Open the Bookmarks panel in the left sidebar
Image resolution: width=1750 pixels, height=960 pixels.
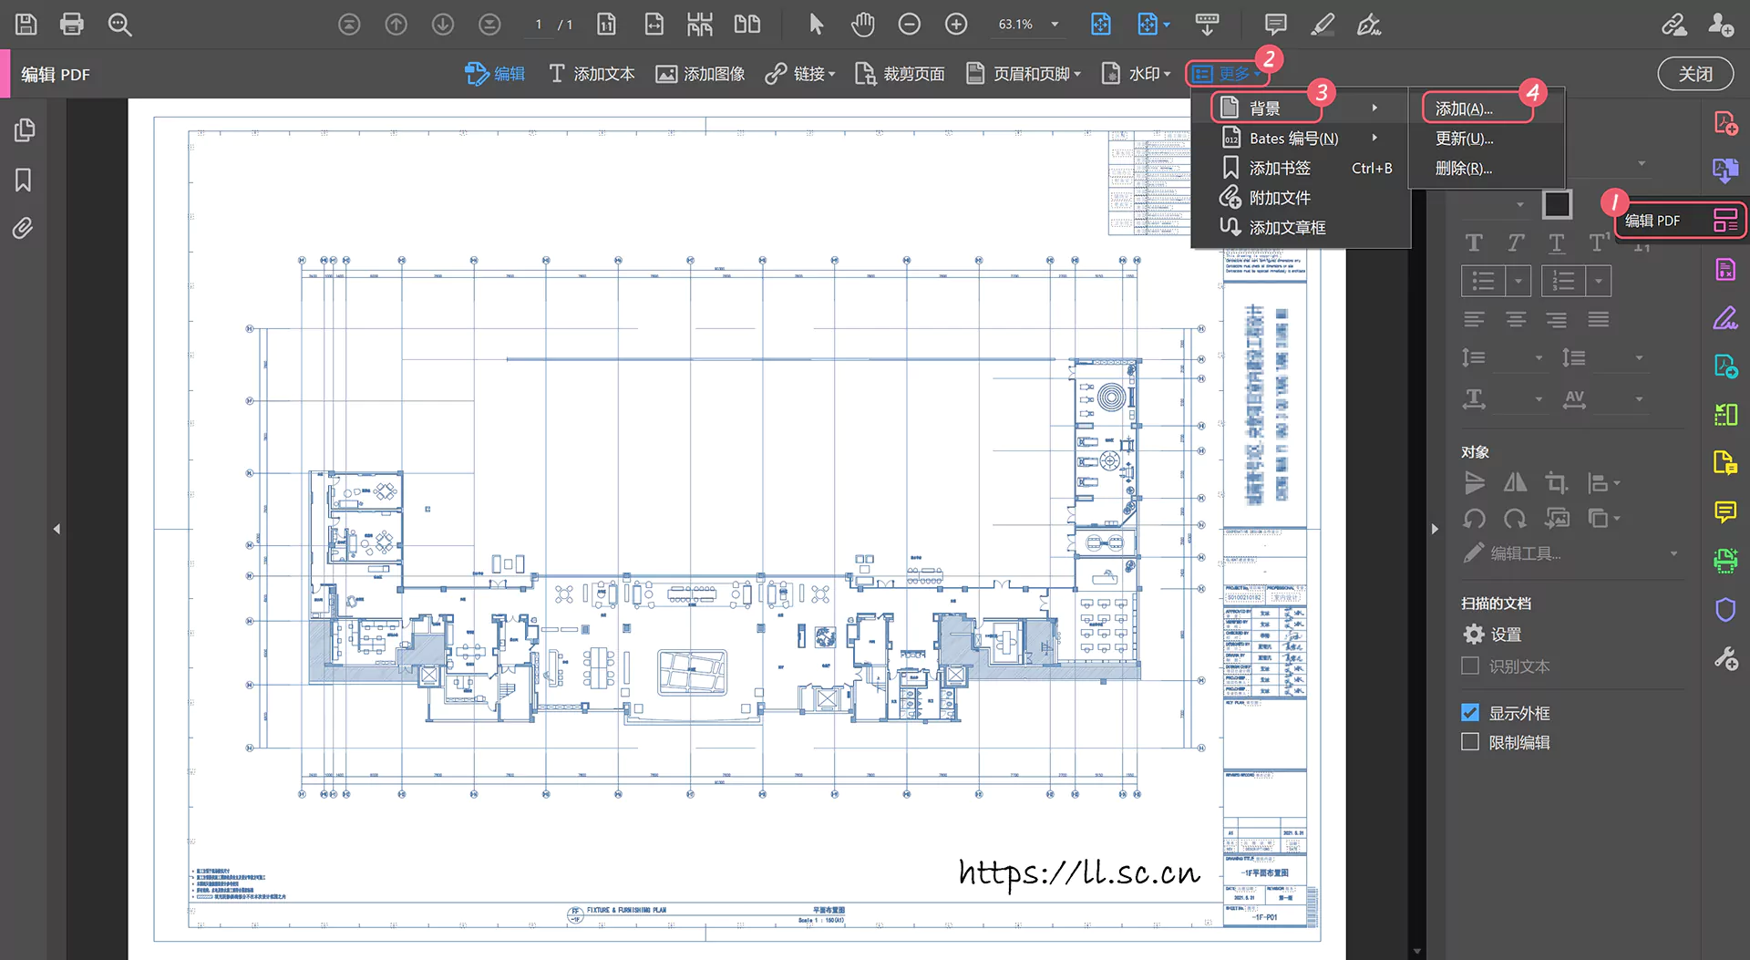(x=24, y=180)
